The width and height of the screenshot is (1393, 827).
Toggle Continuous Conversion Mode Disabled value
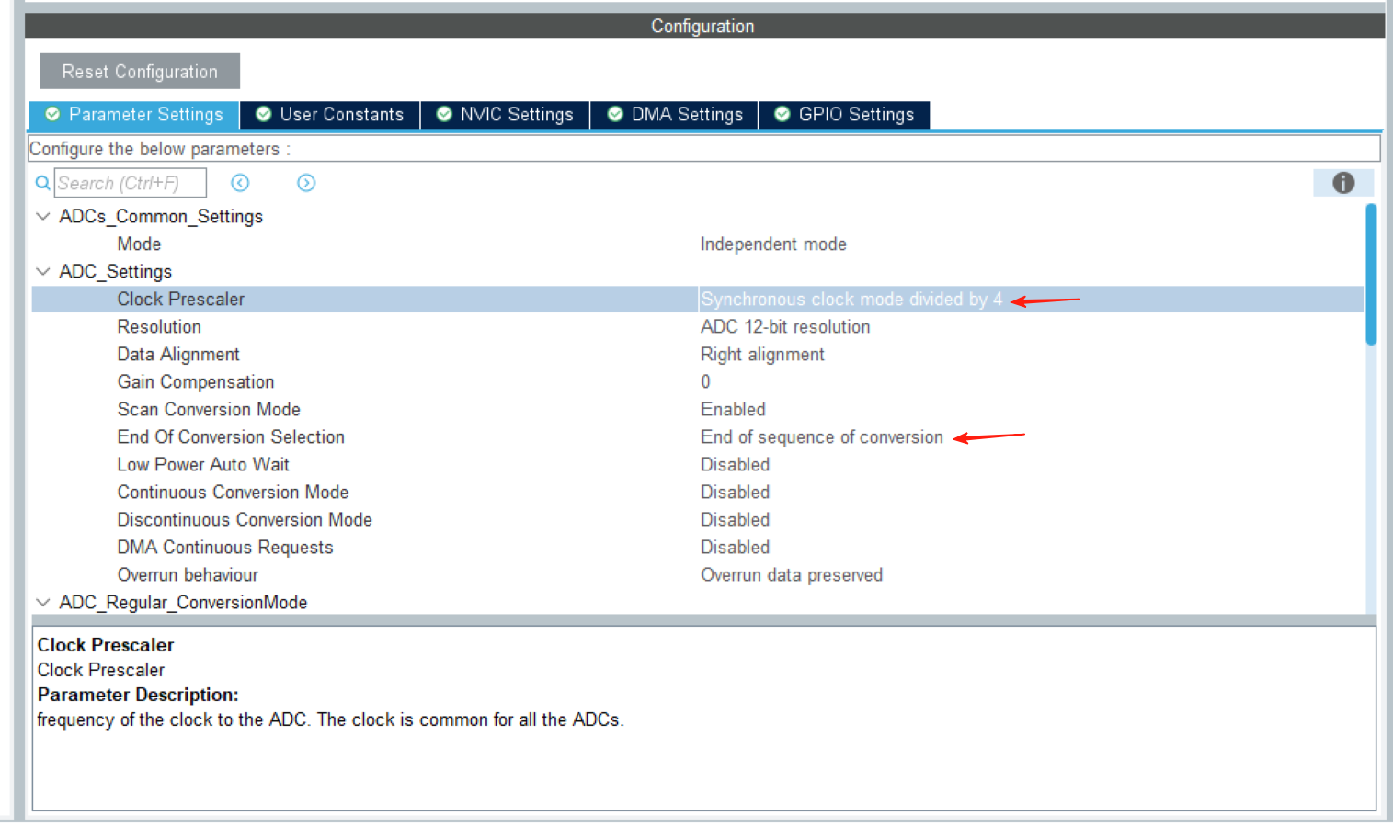[x=735, y=493]
